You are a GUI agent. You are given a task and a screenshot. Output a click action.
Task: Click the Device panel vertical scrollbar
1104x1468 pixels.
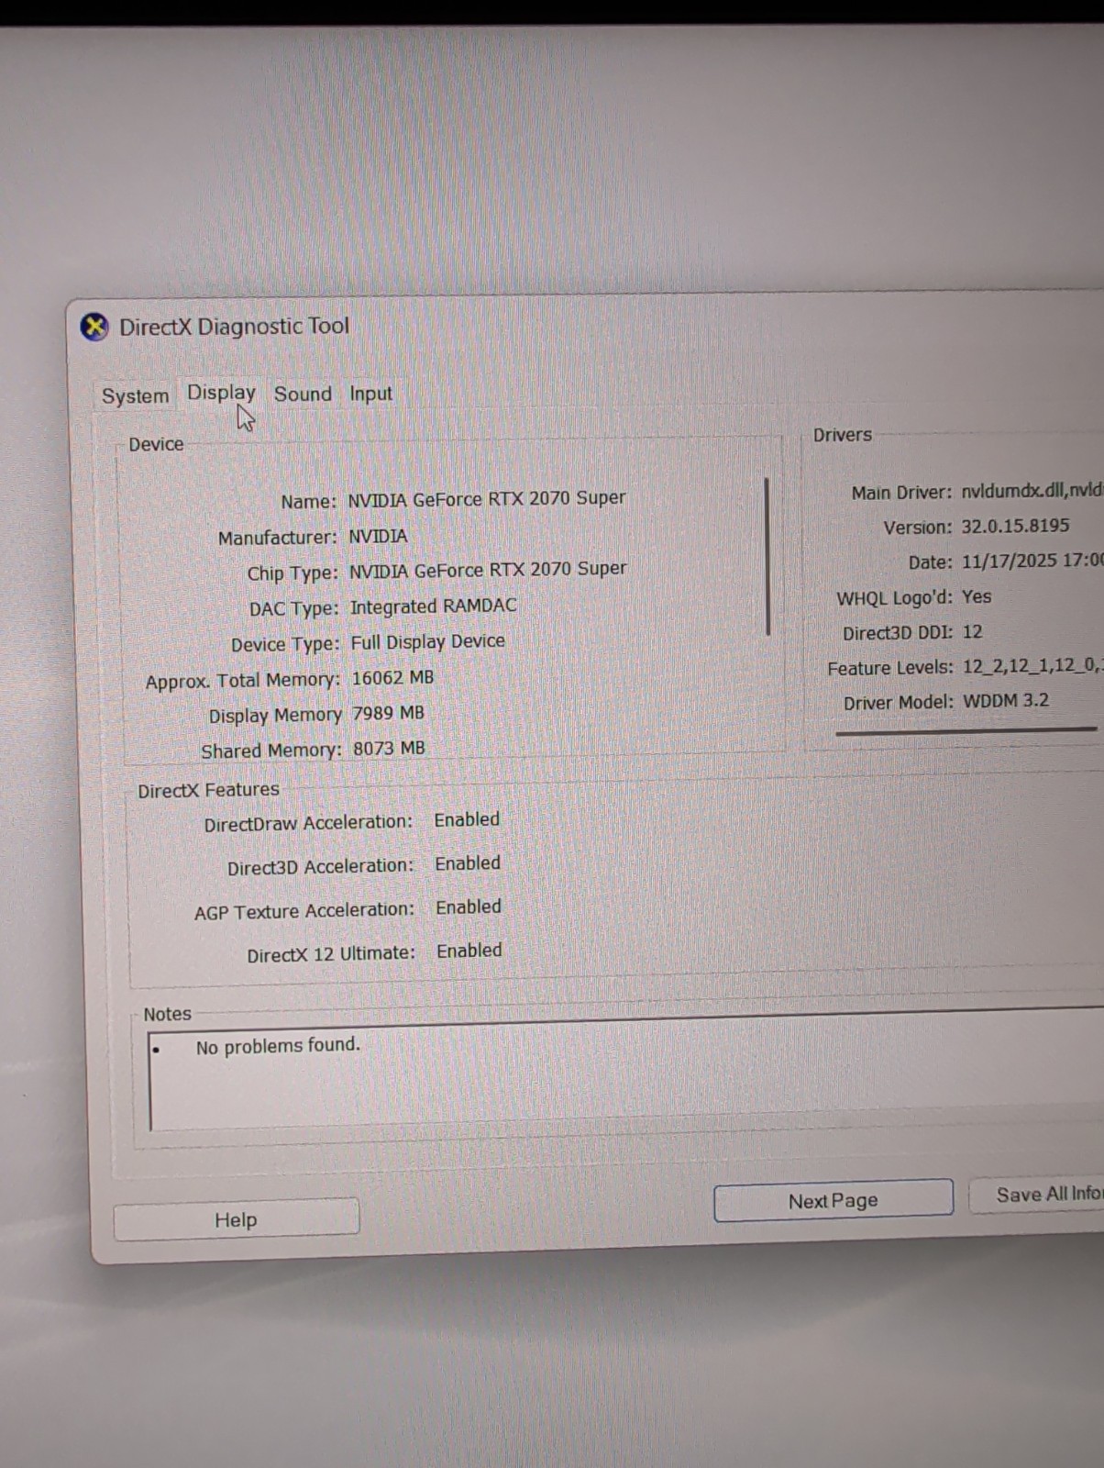point(767,556)
